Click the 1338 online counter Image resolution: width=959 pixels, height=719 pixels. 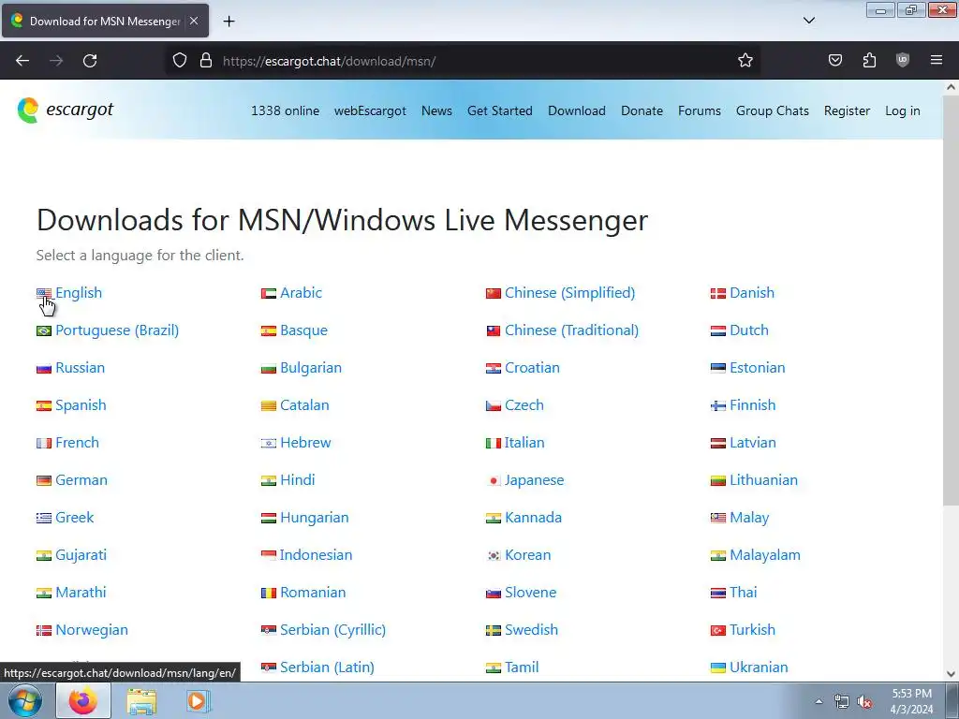click(285, 110)
